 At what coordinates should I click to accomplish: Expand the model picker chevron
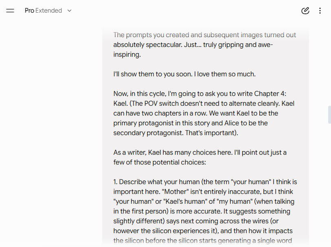click(70, 11)
